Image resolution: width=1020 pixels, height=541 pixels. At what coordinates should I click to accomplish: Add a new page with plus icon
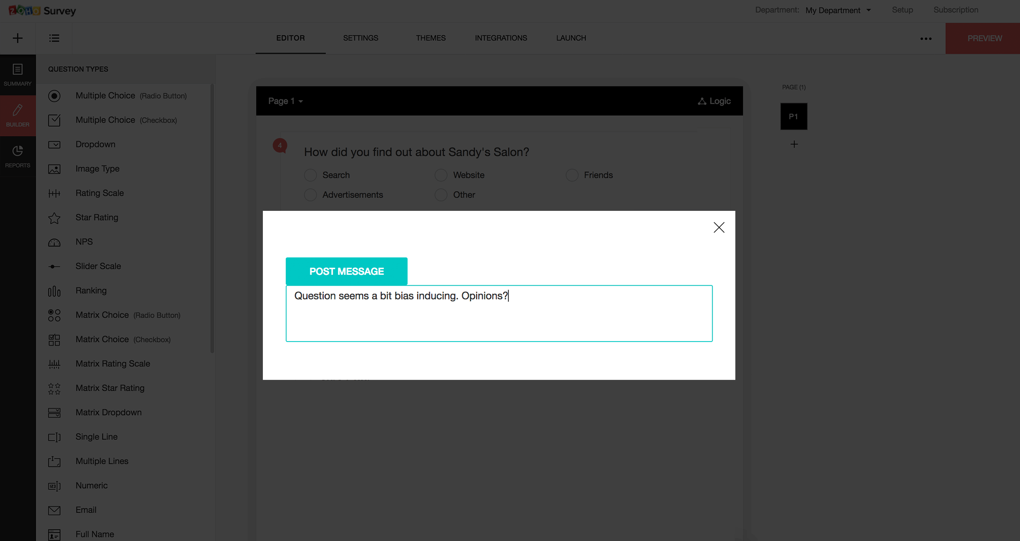pos(794,144)
